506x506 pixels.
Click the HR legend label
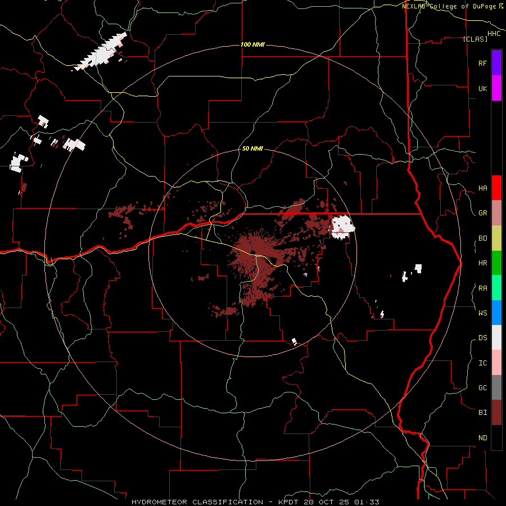pos(482,263)
